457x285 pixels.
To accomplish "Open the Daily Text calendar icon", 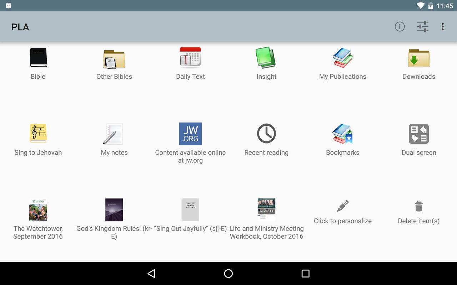I will [x=190, y=57].
